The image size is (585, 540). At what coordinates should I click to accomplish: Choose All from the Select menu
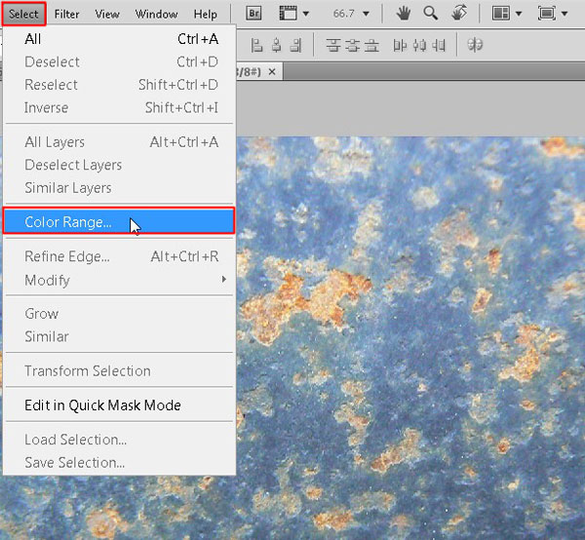[x=33, y=39]
